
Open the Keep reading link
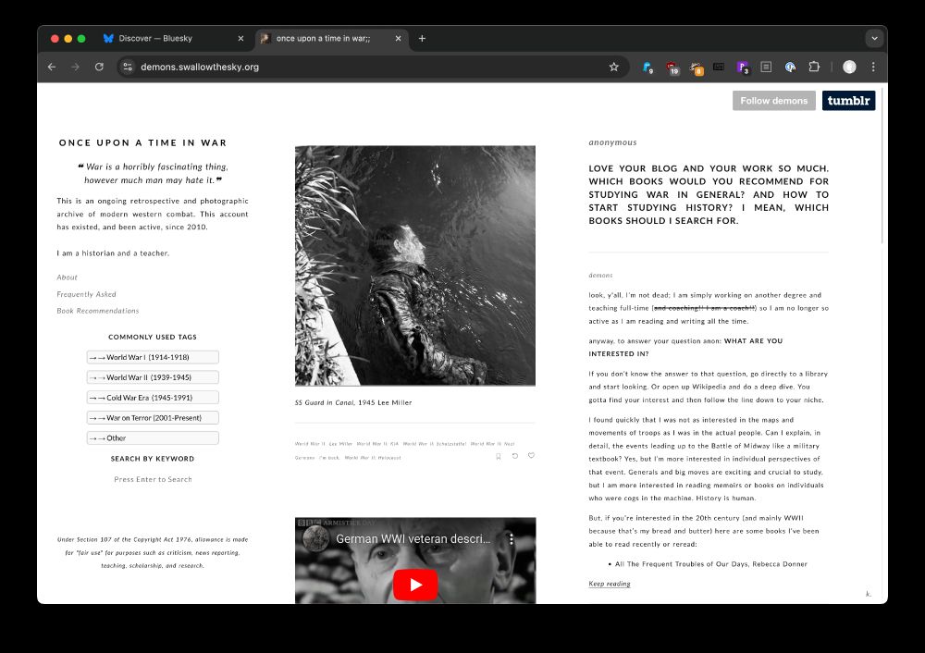coord(610,584)
